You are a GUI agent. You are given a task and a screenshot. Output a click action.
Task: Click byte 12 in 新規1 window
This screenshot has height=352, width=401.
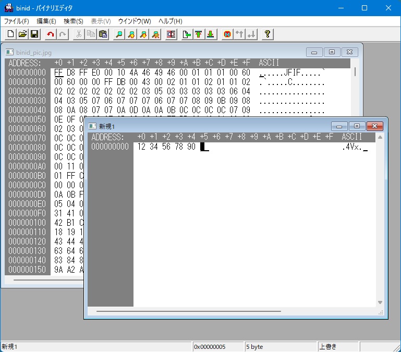tap(141, 147)
